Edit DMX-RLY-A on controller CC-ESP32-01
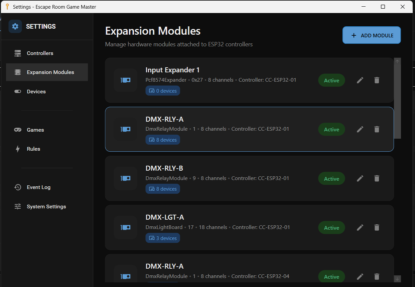Viewport: 415px width, 287px height. point(360,129)
